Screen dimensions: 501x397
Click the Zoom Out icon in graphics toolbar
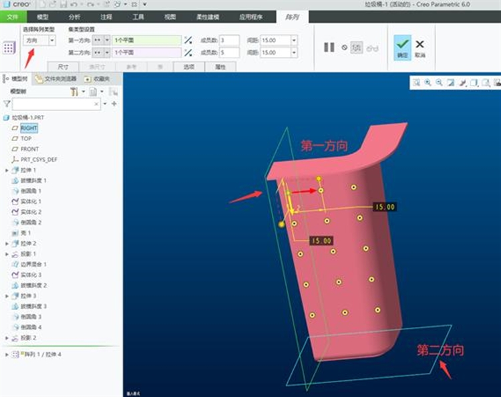point(440,83)
